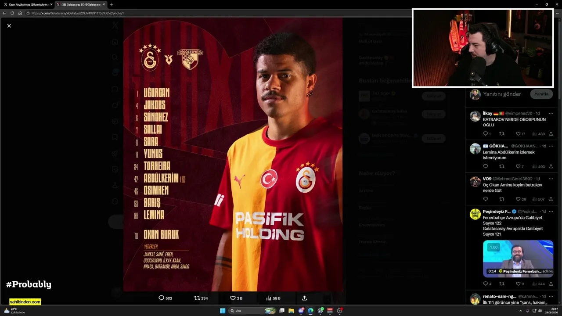Viewport: 562px width, 316px height.
Task: Repost the Galatasaray lineup photo
Action: pyautogui.click(x=201, y=298)
